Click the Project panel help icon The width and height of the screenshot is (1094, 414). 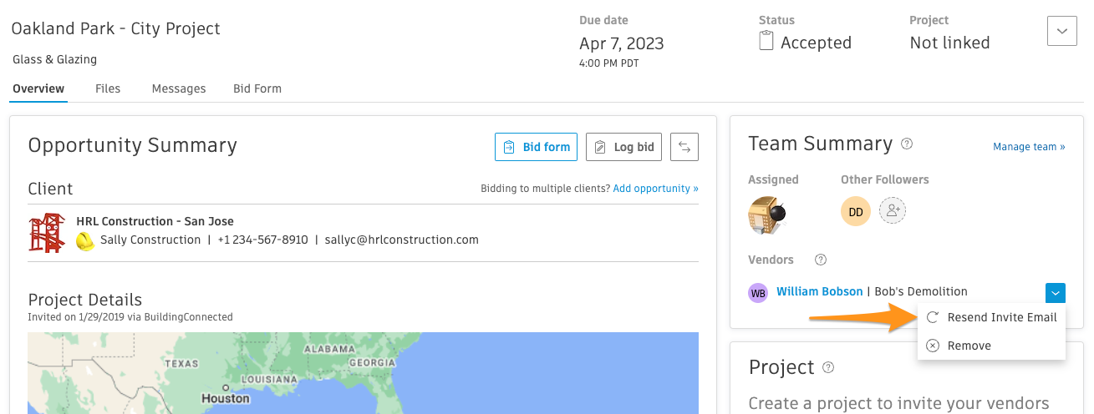(828, 367)
